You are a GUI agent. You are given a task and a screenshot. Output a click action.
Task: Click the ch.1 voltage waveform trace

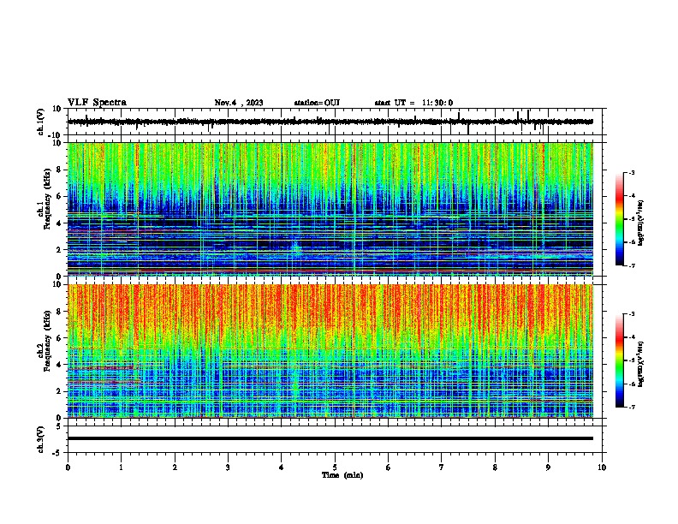pyautogui.click(x=330, y=122)
